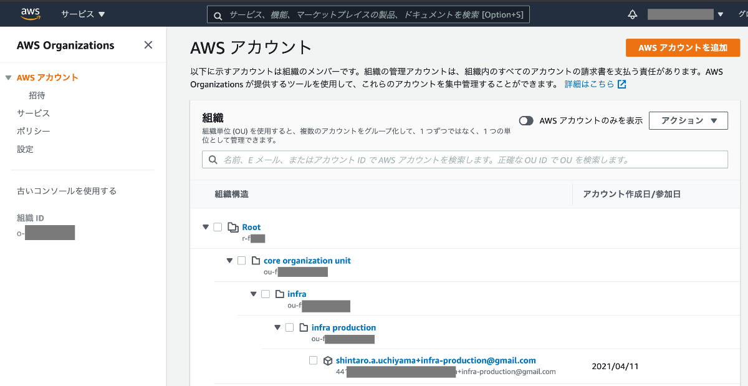Open the core organization unit link

click(307, 261)
